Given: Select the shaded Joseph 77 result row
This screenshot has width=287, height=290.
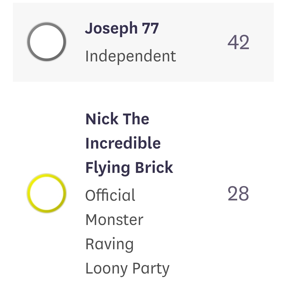Looking at the screenshot, I should pos(143,42).
